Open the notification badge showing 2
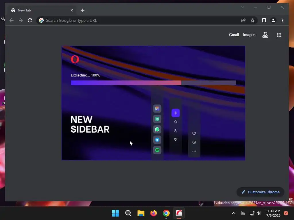This screenshot has width=294, height=220. click(286, 213)
